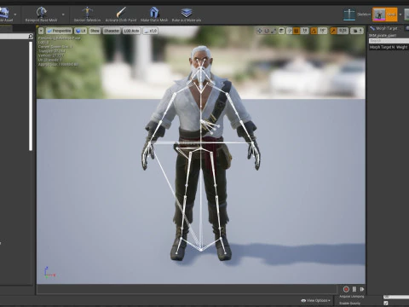Open the grid snap size value 10
Screen dimensions: 409x307
(305, 31)
